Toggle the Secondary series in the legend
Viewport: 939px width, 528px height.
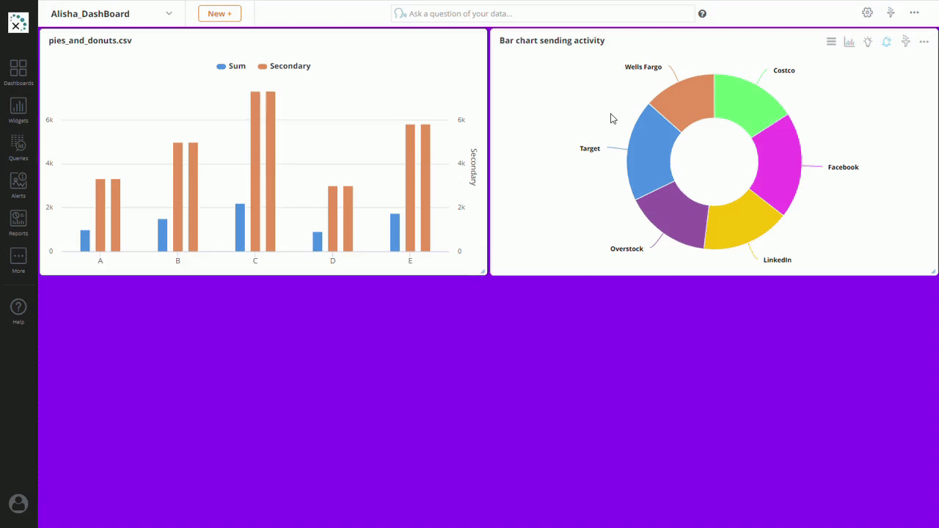[x=284, y=66]
